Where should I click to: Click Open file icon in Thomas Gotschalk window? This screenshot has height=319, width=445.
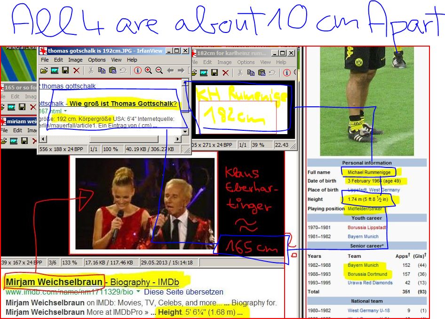[x=44, y=71]
